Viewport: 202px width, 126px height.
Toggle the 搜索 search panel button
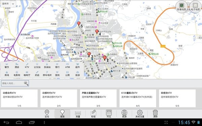[x=62, y=114]
